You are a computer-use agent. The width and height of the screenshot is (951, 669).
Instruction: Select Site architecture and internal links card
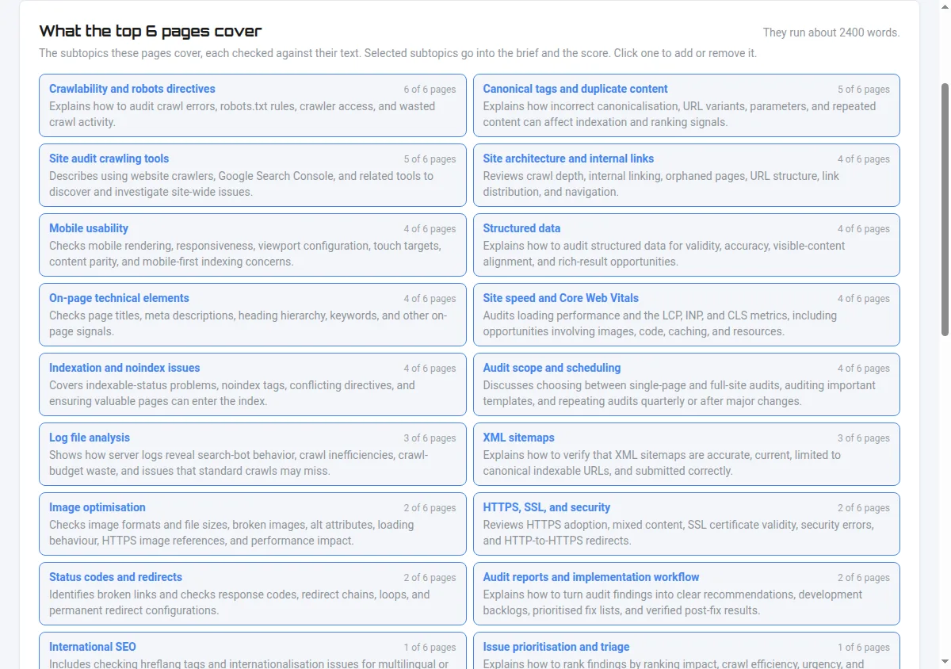point(686,175)
